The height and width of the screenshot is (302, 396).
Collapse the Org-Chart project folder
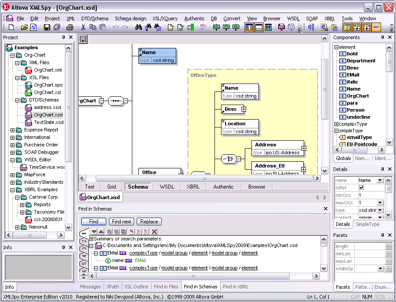tap(13, 55)
